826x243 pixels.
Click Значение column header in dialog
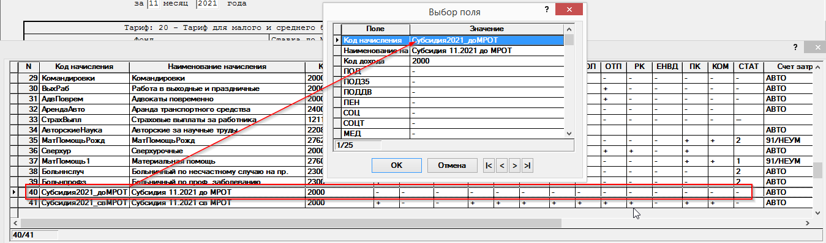487,29
